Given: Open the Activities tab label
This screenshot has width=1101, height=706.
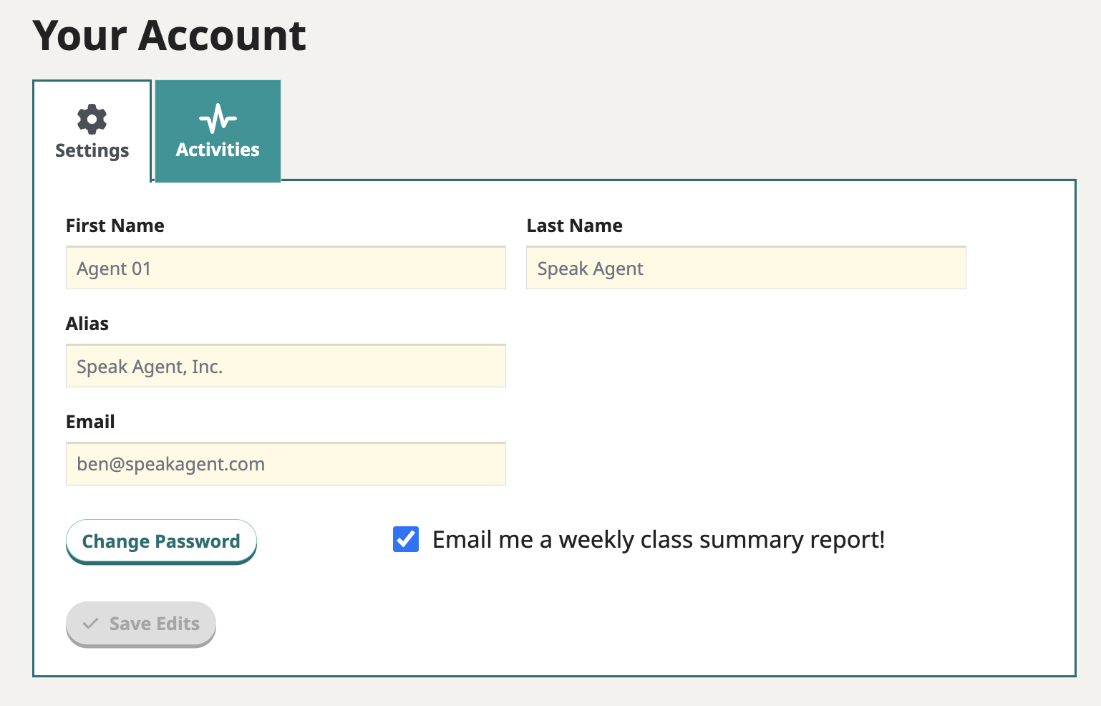Looking at the screenshot, I should pos(218,150).
